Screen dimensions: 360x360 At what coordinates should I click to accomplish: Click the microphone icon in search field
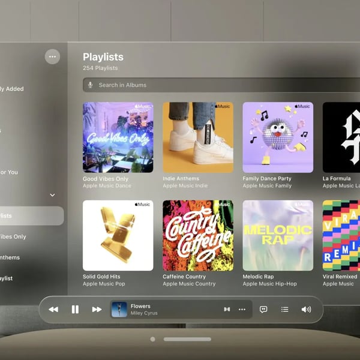91,85
